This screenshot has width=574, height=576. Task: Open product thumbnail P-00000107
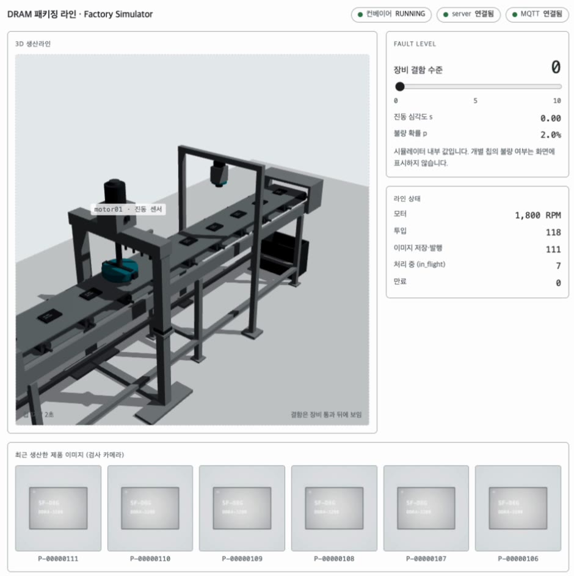point(426,508)
